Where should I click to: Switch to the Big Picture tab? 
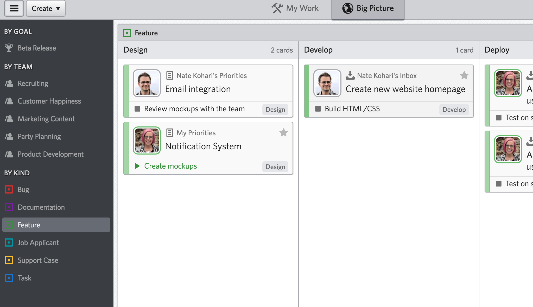click(x=368, y=8)
